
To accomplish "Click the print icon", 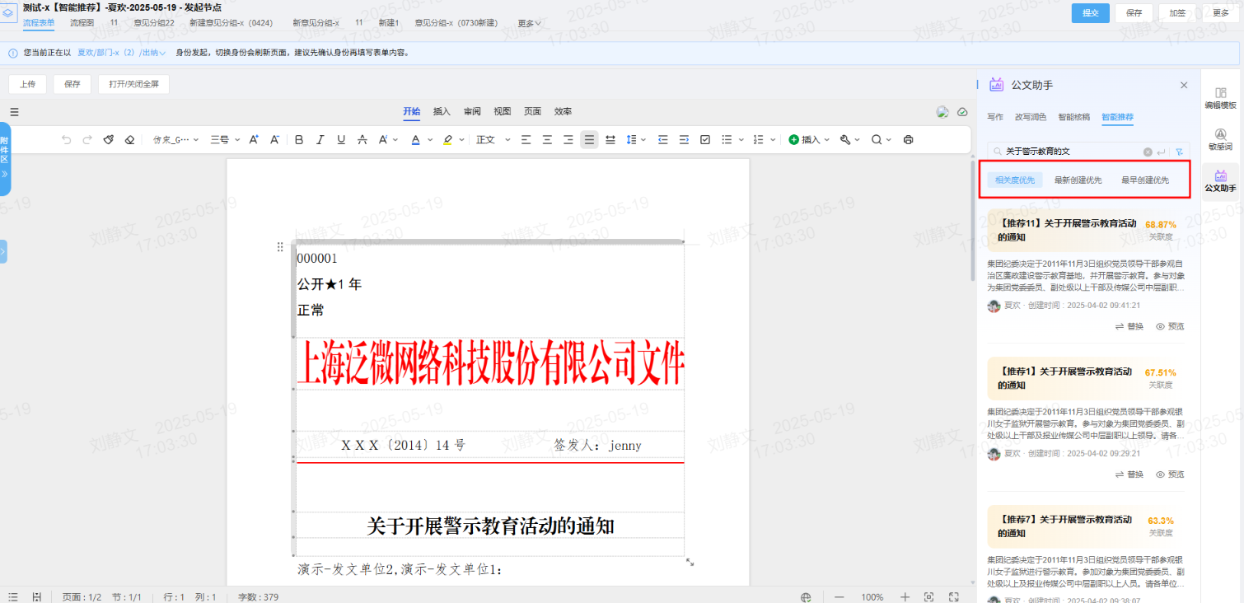I will click(908, 140).
